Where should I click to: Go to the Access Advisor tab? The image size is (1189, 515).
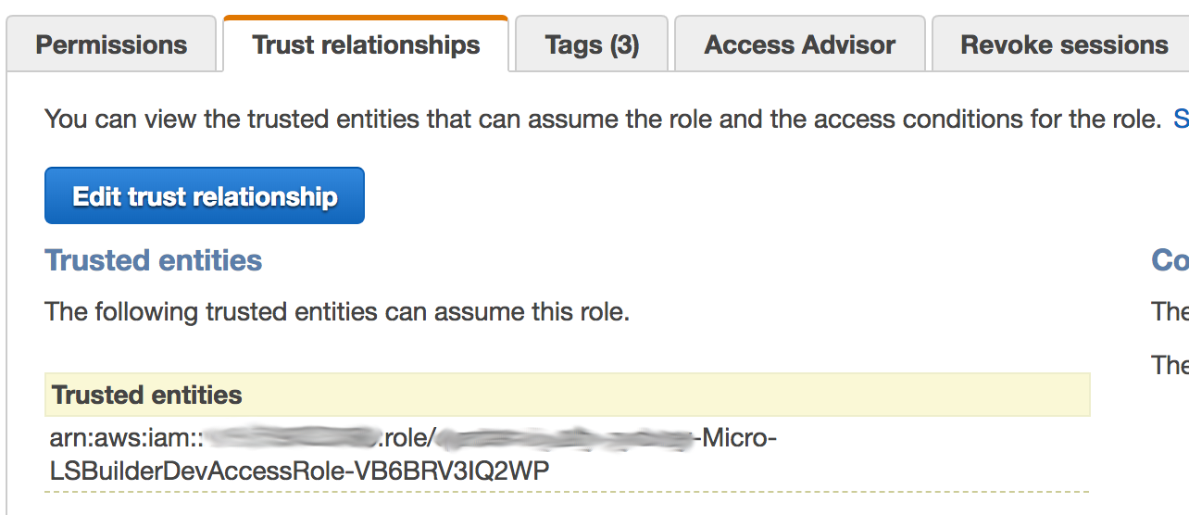799,44
